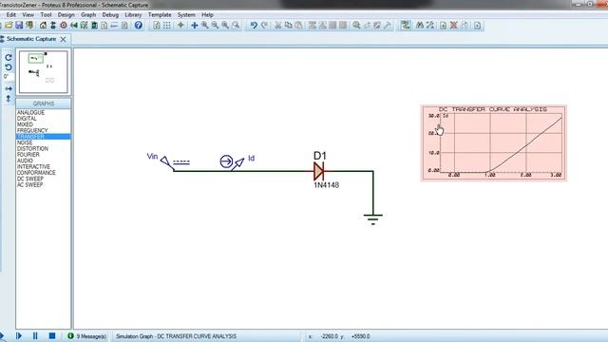
Task: Open the Help menu
Action: (207, 15)
